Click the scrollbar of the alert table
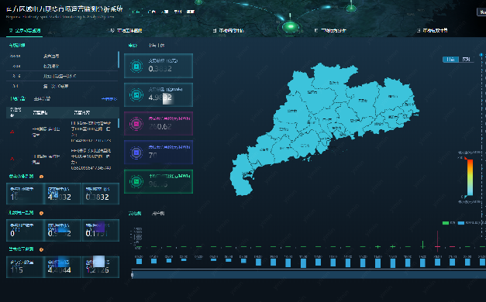Screen dimensions: 486x302 (119, 122)
